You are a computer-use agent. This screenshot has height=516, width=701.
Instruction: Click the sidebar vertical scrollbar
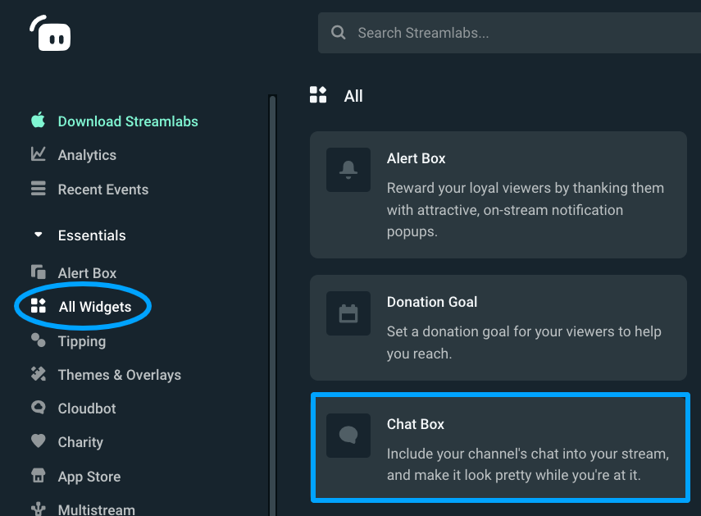(x=273, y=305)
